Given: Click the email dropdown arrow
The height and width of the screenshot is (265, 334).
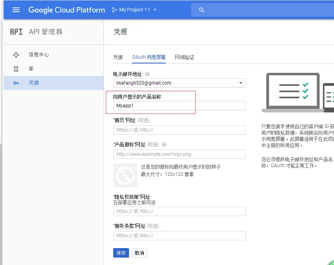Looking at the screenshot, I should (x=240, y=83).
